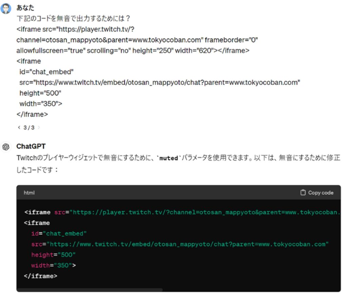Click the question line '下記のコードを無音で出力するためには？'
Screen dimensions: 347x296
(x=73, y=18)
